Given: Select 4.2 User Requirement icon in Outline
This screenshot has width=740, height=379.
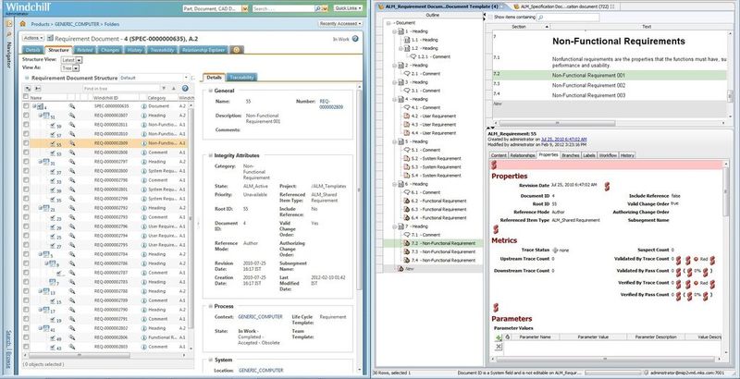Looking at the screenshot, I should (x=407, y=116).
